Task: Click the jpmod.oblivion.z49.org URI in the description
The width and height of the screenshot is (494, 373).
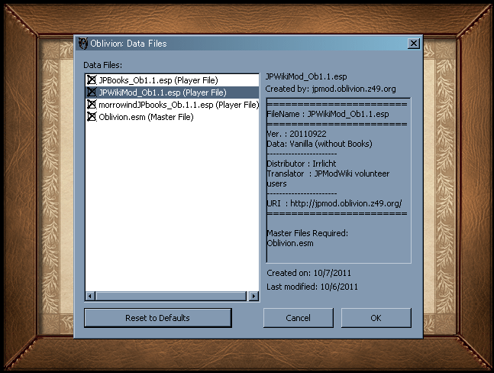Action: click(x=348, y=203)
